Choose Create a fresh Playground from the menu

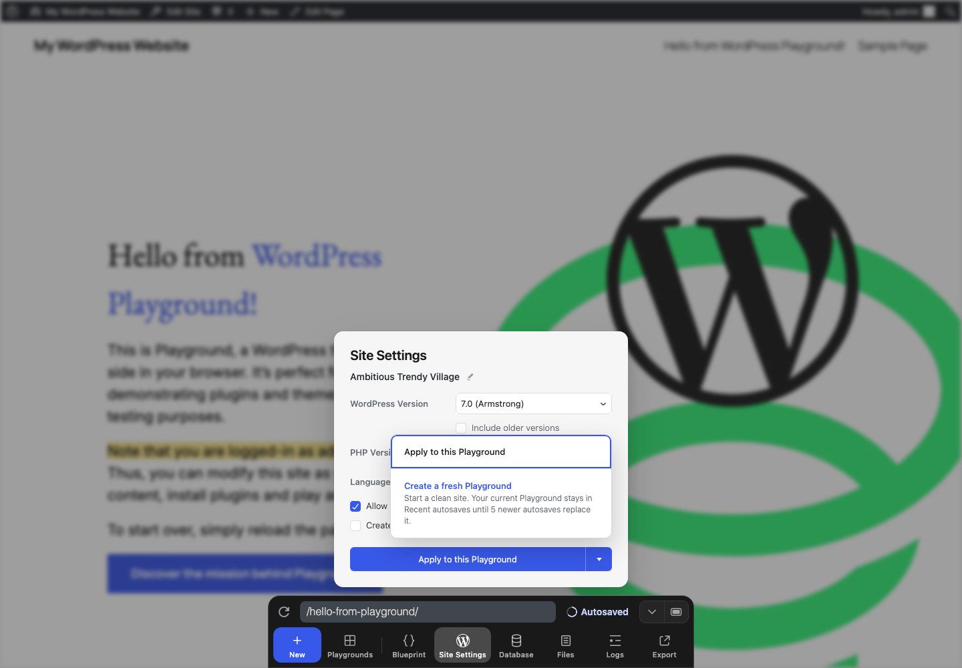(501, 503)
